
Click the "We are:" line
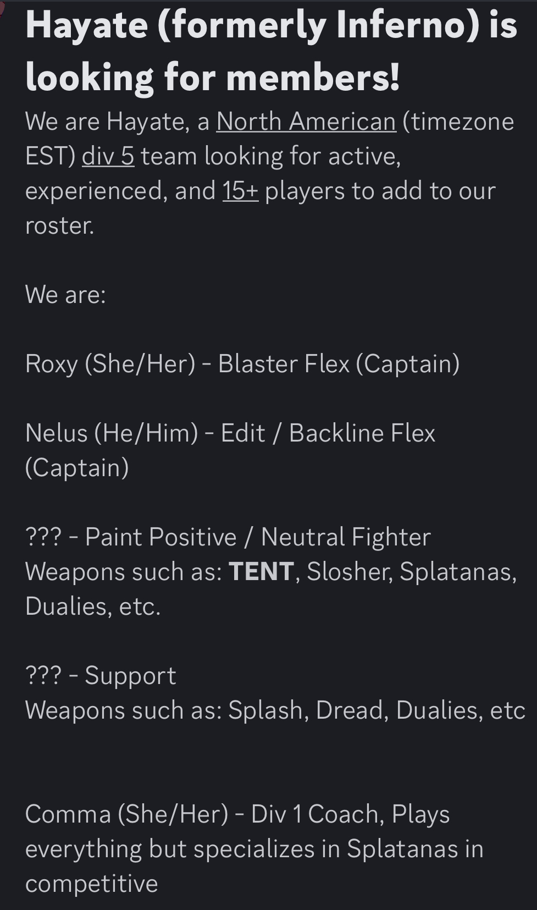point(65,295)
